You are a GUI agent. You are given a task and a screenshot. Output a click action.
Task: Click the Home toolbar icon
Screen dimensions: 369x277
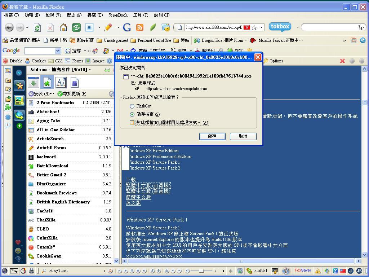point(63,27)
